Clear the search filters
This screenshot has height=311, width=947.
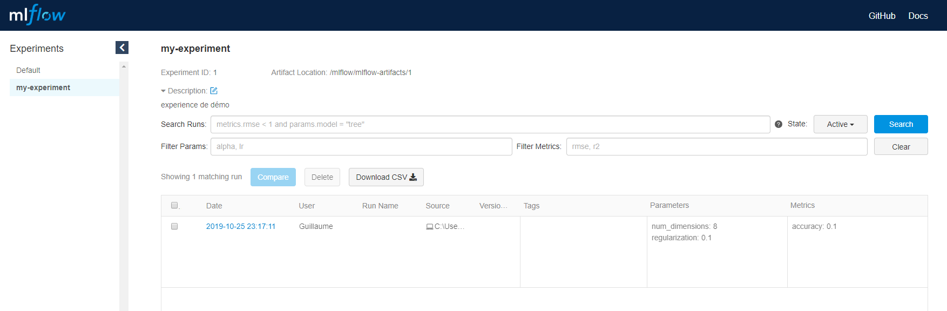[901, 147]
